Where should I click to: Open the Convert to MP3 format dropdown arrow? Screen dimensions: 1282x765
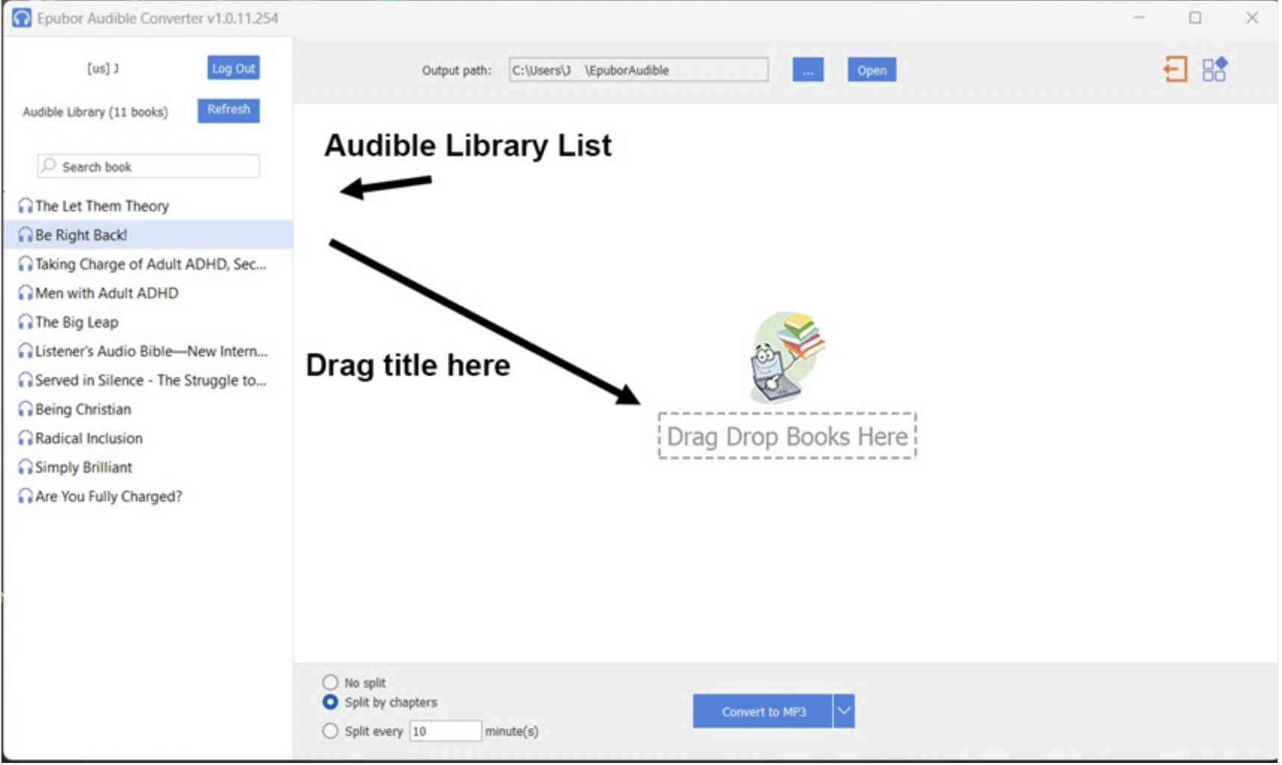click(x=844, y=711)
